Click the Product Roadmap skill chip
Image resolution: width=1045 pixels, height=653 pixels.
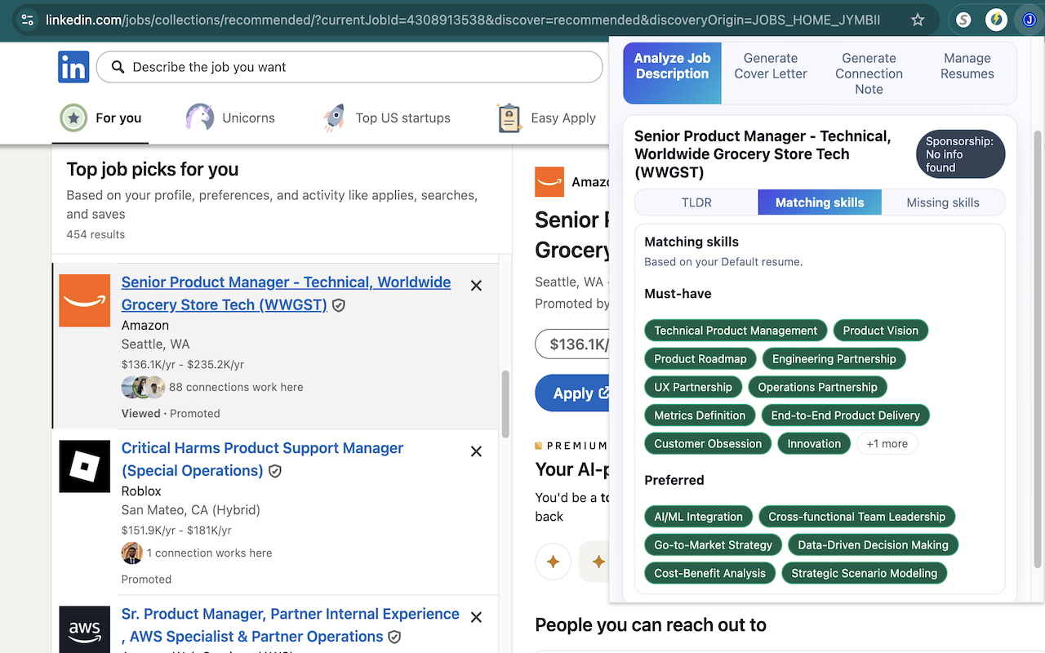pos(700,359)
